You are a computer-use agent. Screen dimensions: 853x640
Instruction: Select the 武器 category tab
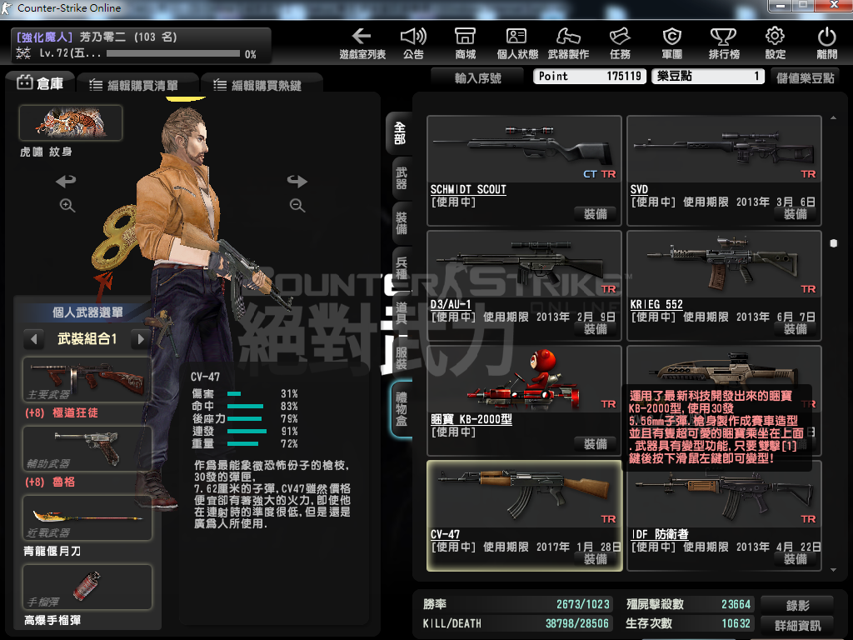coord(401,178)
